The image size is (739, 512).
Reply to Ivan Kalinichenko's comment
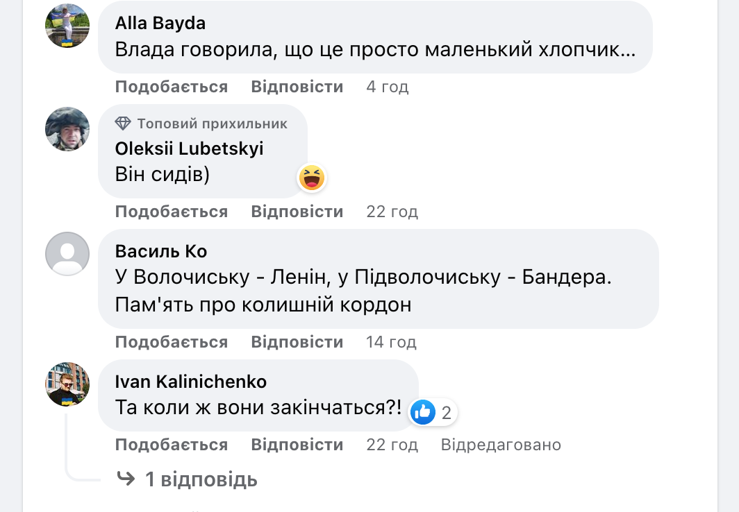[297, 445]
